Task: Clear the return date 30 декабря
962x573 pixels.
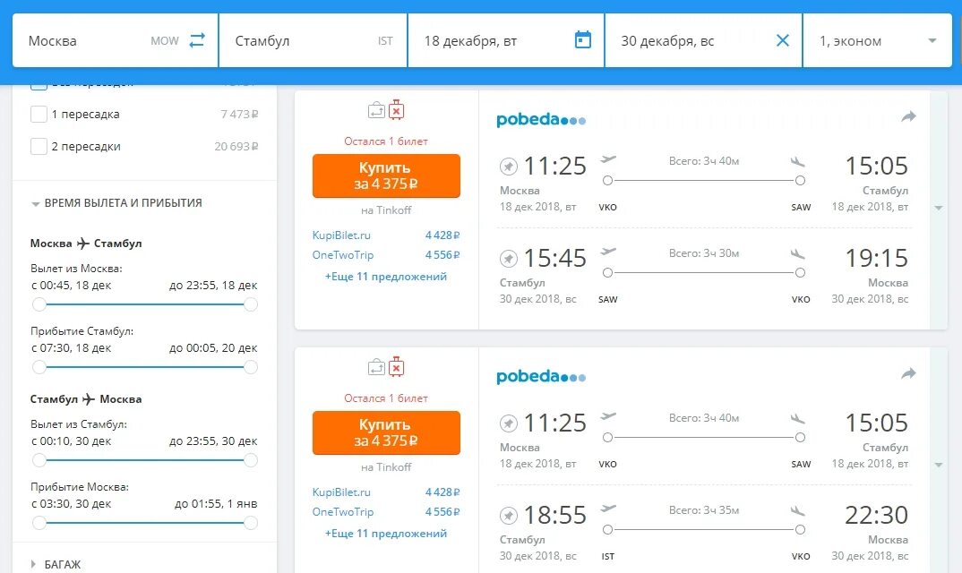Action: point(783,40)
